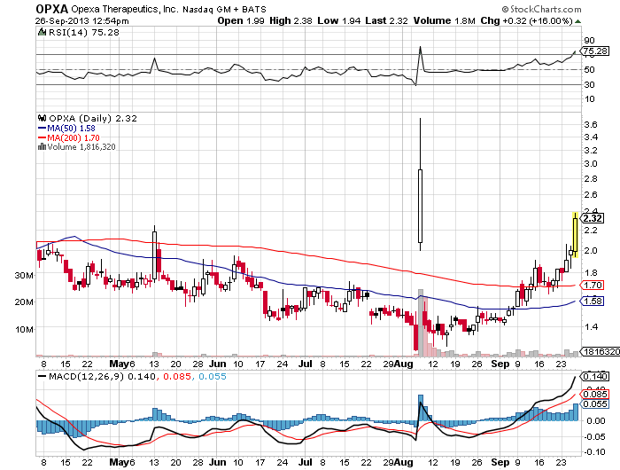
Task: Click the 30M volume axis label
Action: (x=24, y=275)
